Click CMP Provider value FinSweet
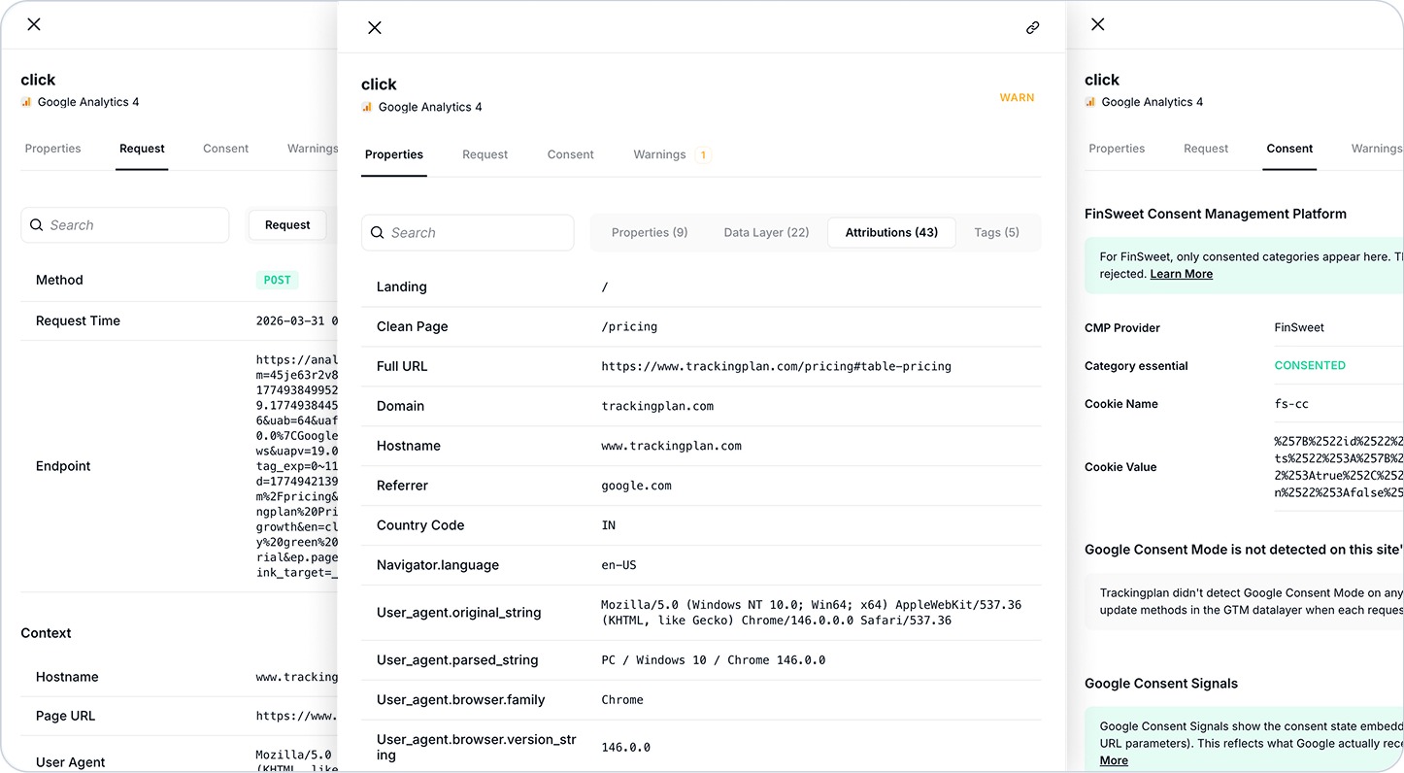The height and width of the screenshot is (773, 1404). pyautogui.click(x=1299, y=328)
